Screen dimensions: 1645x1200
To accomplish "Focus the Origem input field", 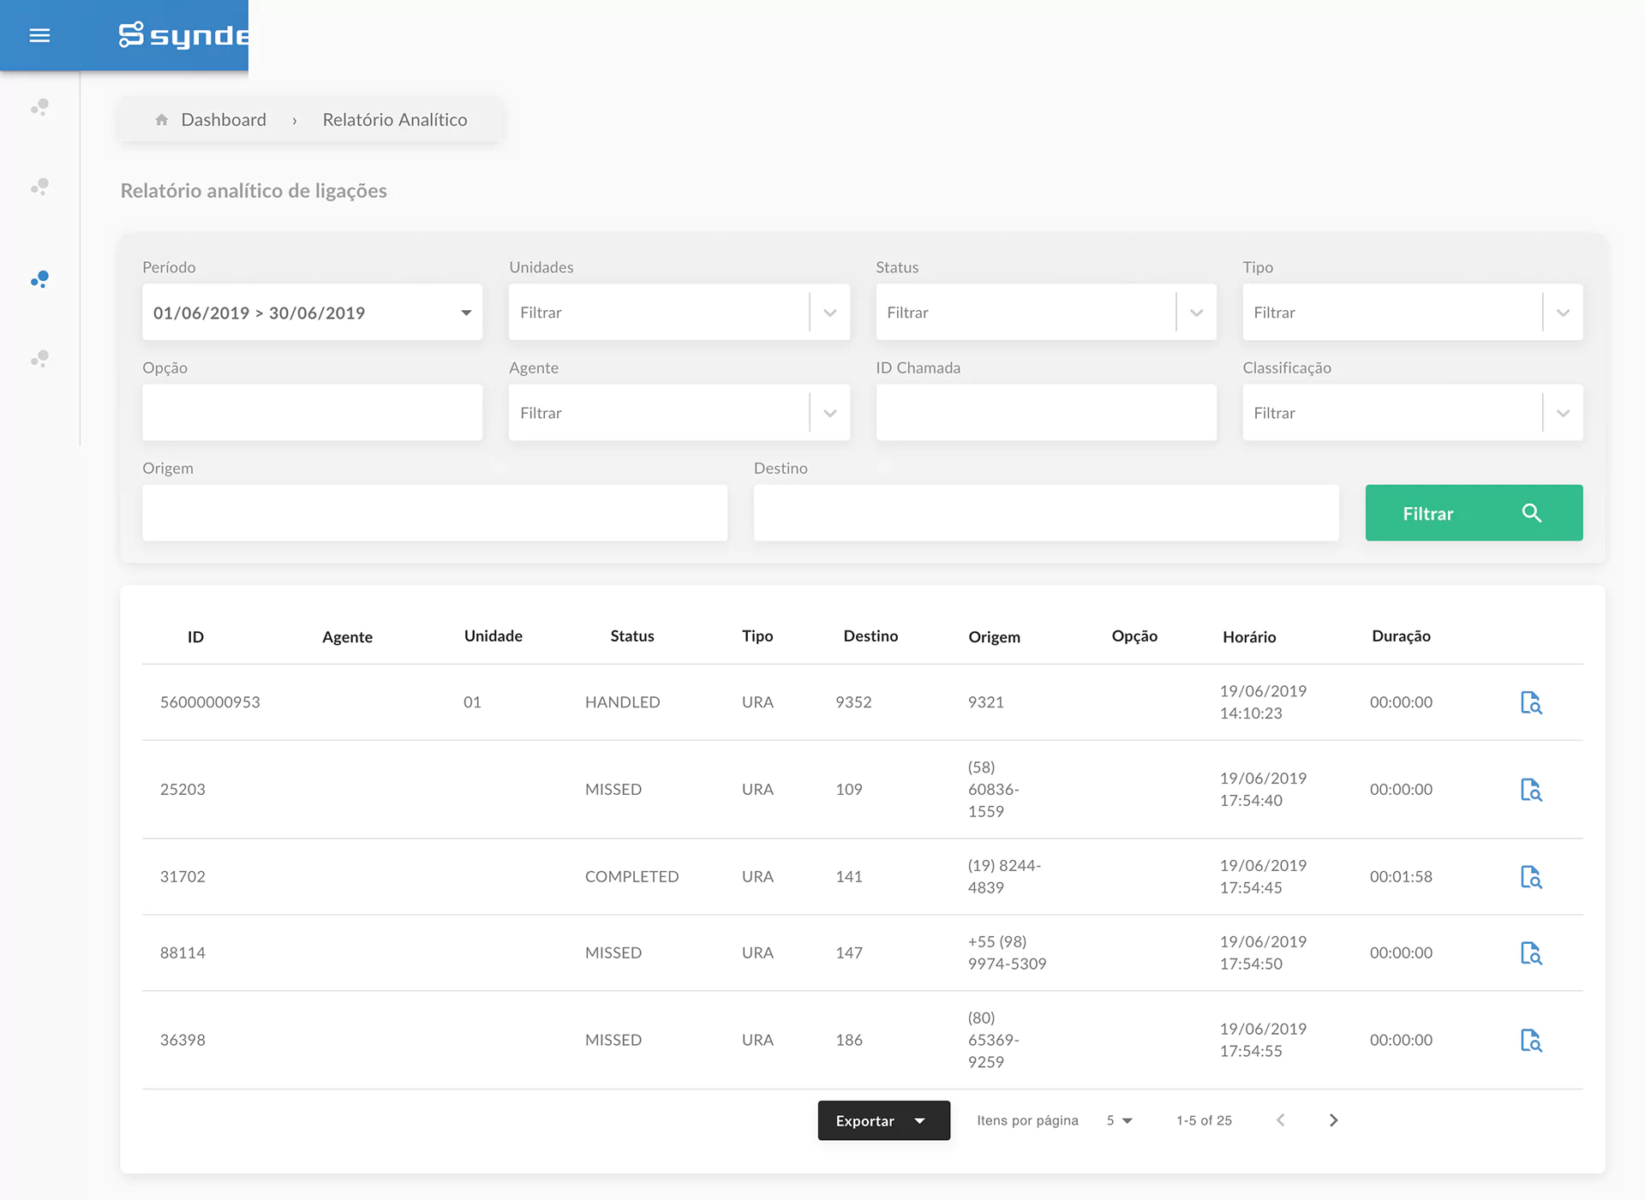I will pyautogui.click(x=434, y=513).
